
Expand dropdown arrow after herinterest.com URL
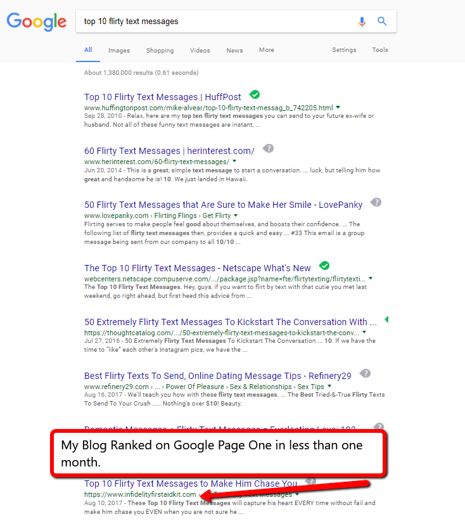pos(234,162)
